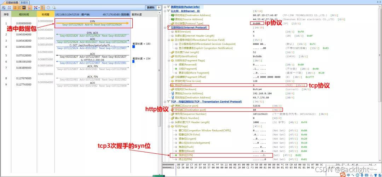Click the IP Destination Address 49.7.176.60 computer icon
This screenshot has height=177, width=382.
tap(173, 98)
